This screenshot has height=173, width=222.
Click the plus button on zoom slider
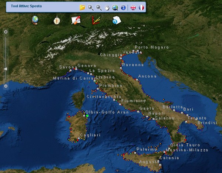(6, 32)
